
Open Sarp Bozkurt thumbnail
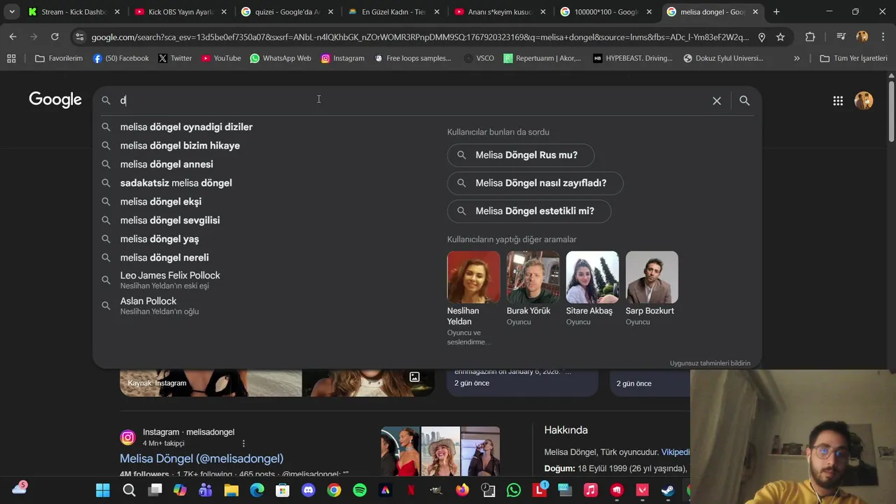coord(652,277)
